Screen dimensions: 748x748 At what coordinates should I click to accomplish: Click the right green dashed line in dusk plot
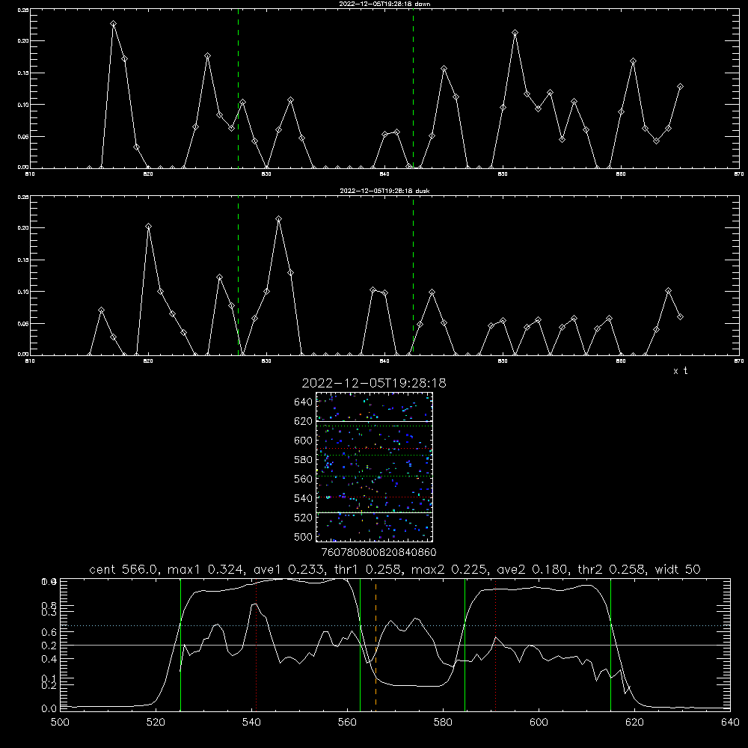[x=413, y=276]
